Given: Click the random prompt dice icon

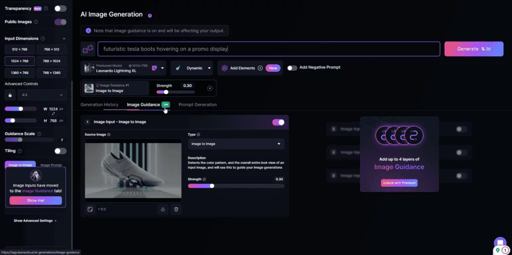Looking at the screenshot, I should [x=88, y=49].
